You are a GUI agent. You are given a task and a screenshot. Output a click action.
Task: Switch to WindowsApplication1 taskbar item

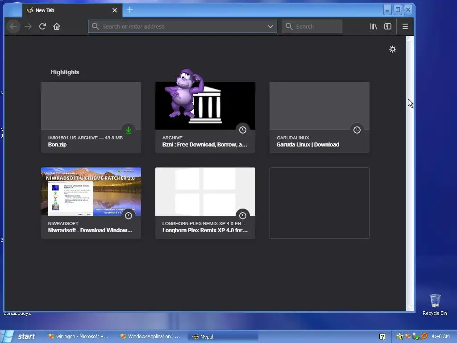point(150,337)
